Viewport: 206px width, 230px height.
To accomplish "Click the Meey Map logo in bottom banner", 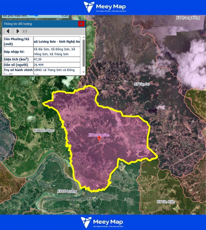I will (103, 222).
